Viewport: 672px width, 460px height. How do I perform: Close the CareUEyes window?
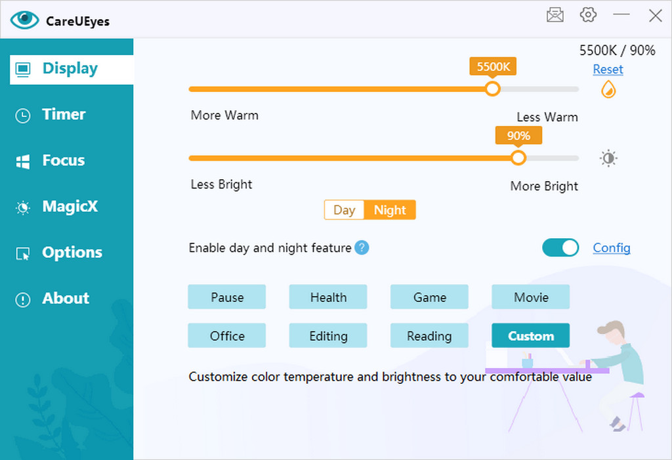tap(656, 16)
